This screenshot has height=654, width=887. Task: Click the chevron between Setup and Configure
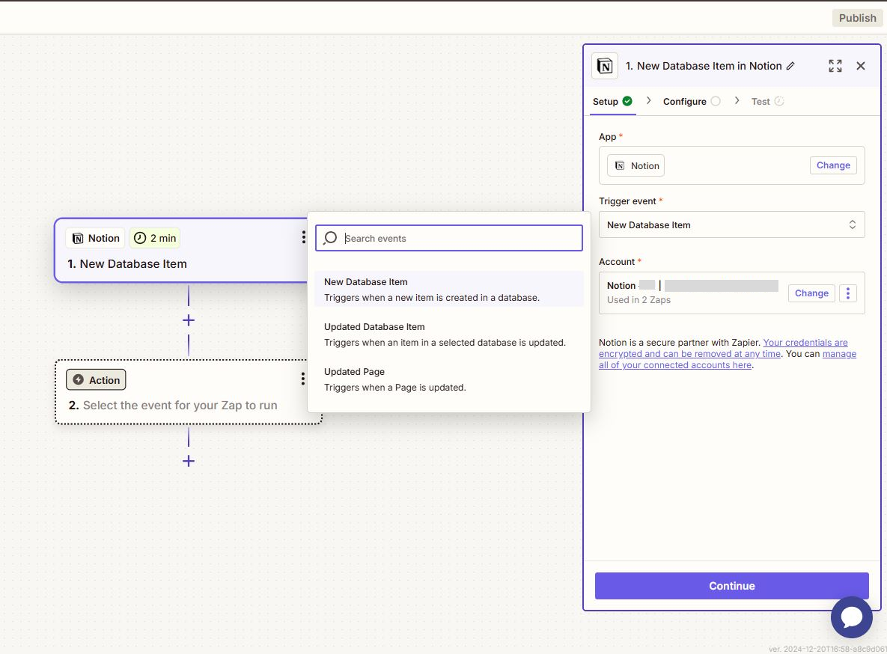[x=648, y=101]
